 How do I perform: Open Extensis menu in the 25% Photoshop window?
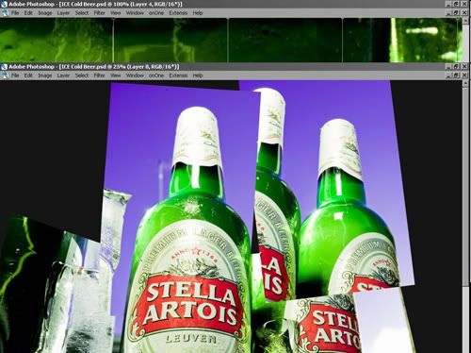[178, 76]
